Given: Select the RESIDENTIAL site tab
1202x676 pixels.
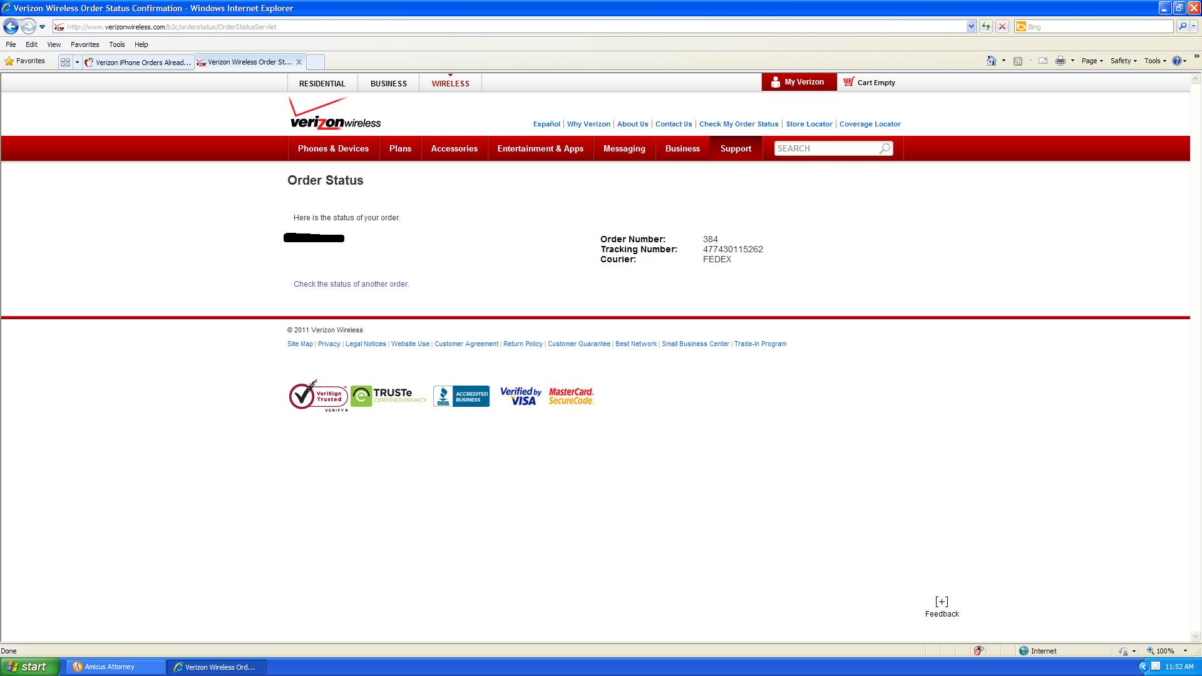Looking at the screenshot, I should tap(322, 83).
